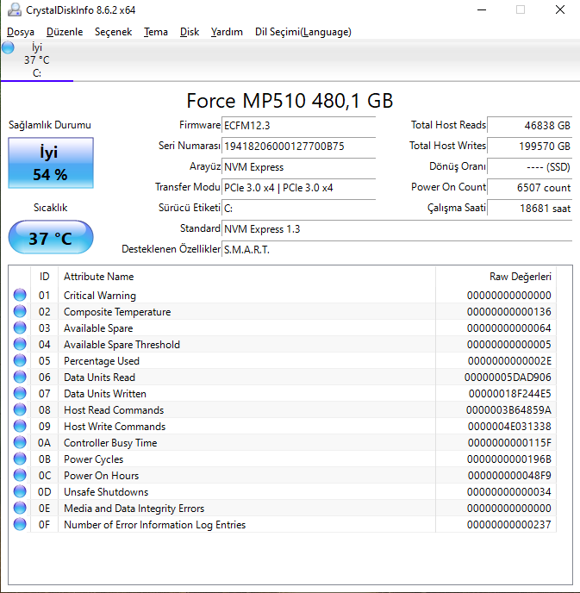Click the status orb for Host Write Commands
The height and width of the screenshot is (593, 580).
tap(20, 426)
